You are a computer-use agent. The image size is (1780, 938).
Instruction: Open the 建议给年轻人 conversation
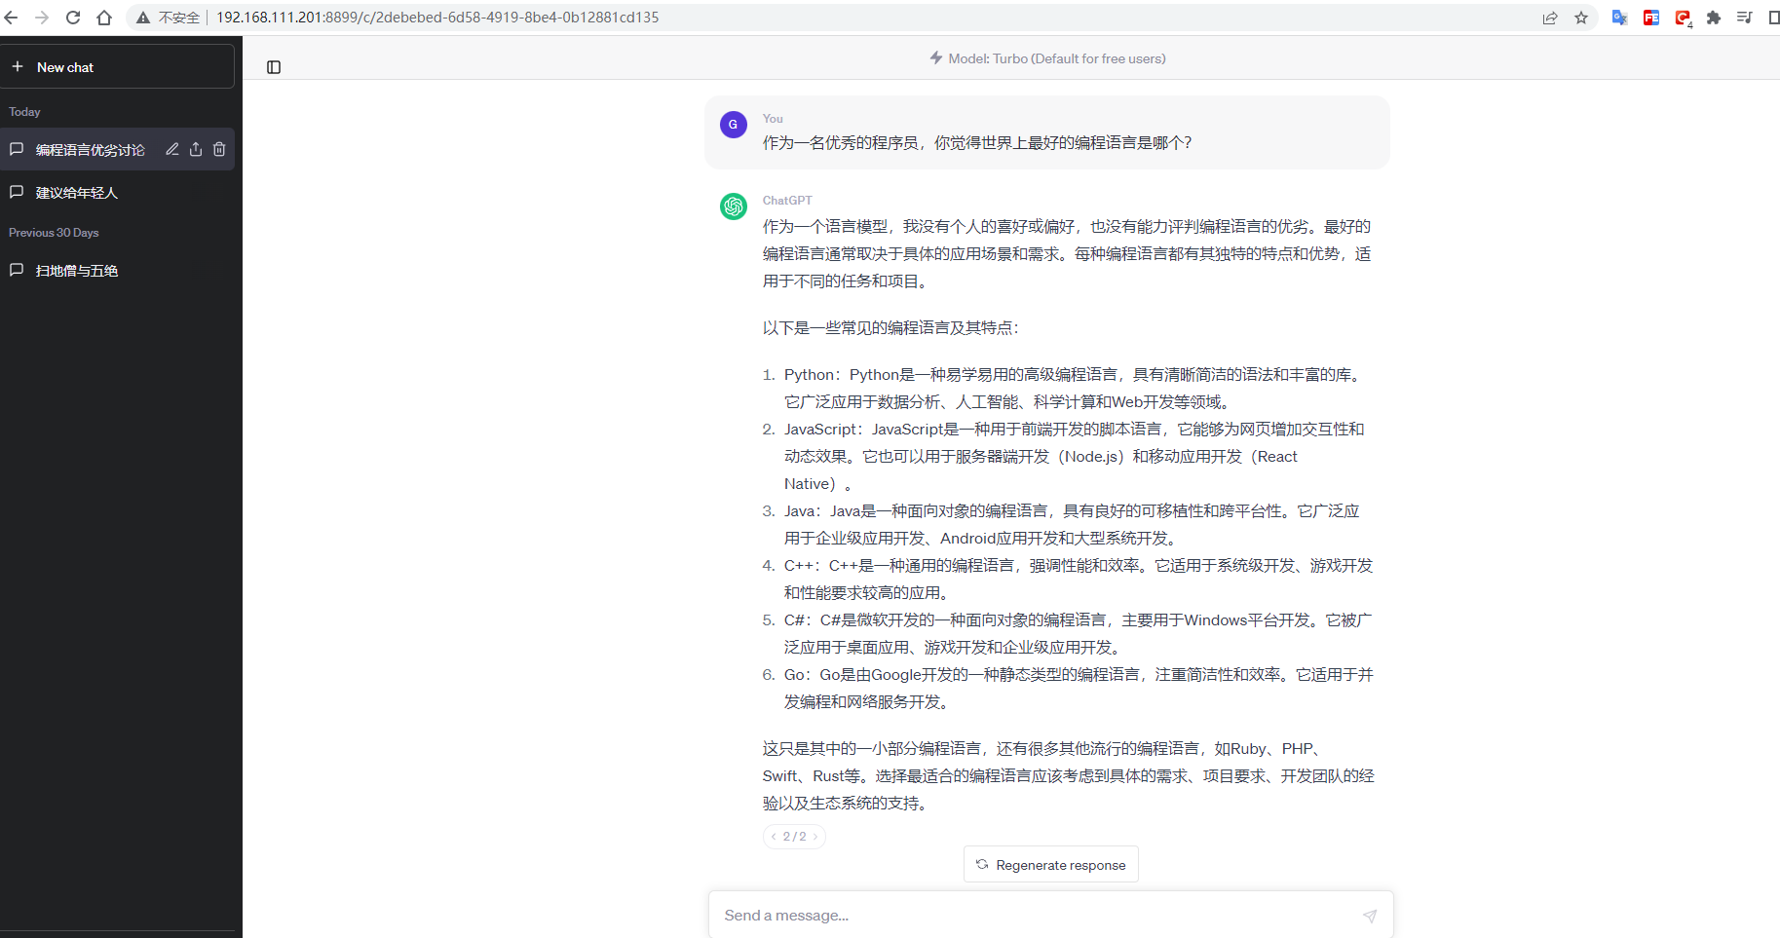click(78, 192)
